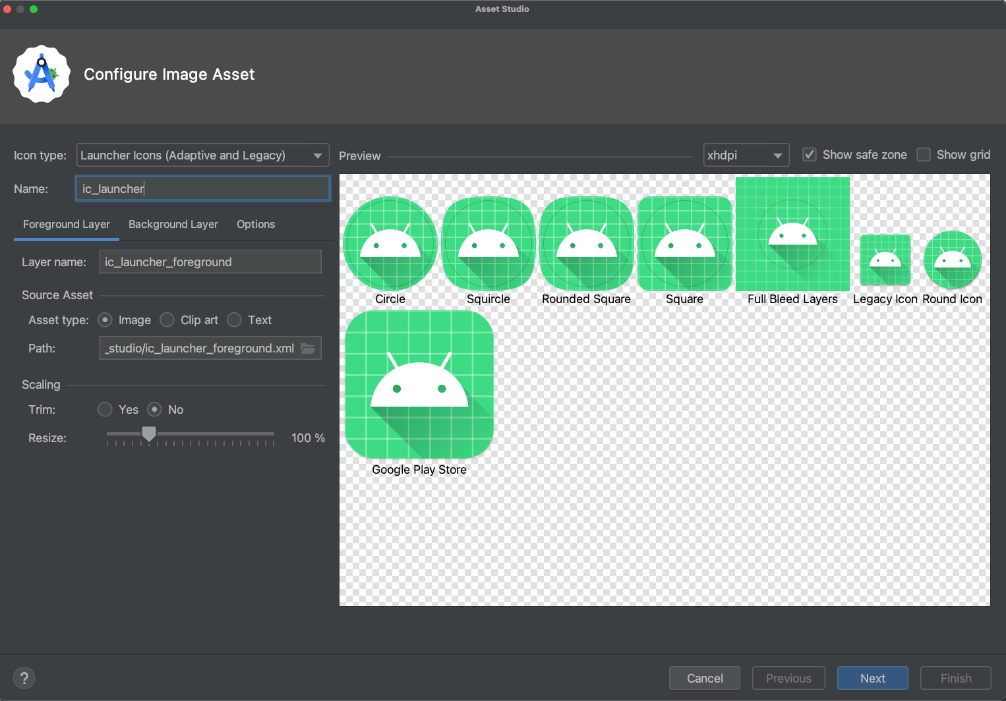Click the 'Google Play Store' label text
The height and width of the screenshot is (701, 1006).
pyautogui.click(x=419, y=470)
